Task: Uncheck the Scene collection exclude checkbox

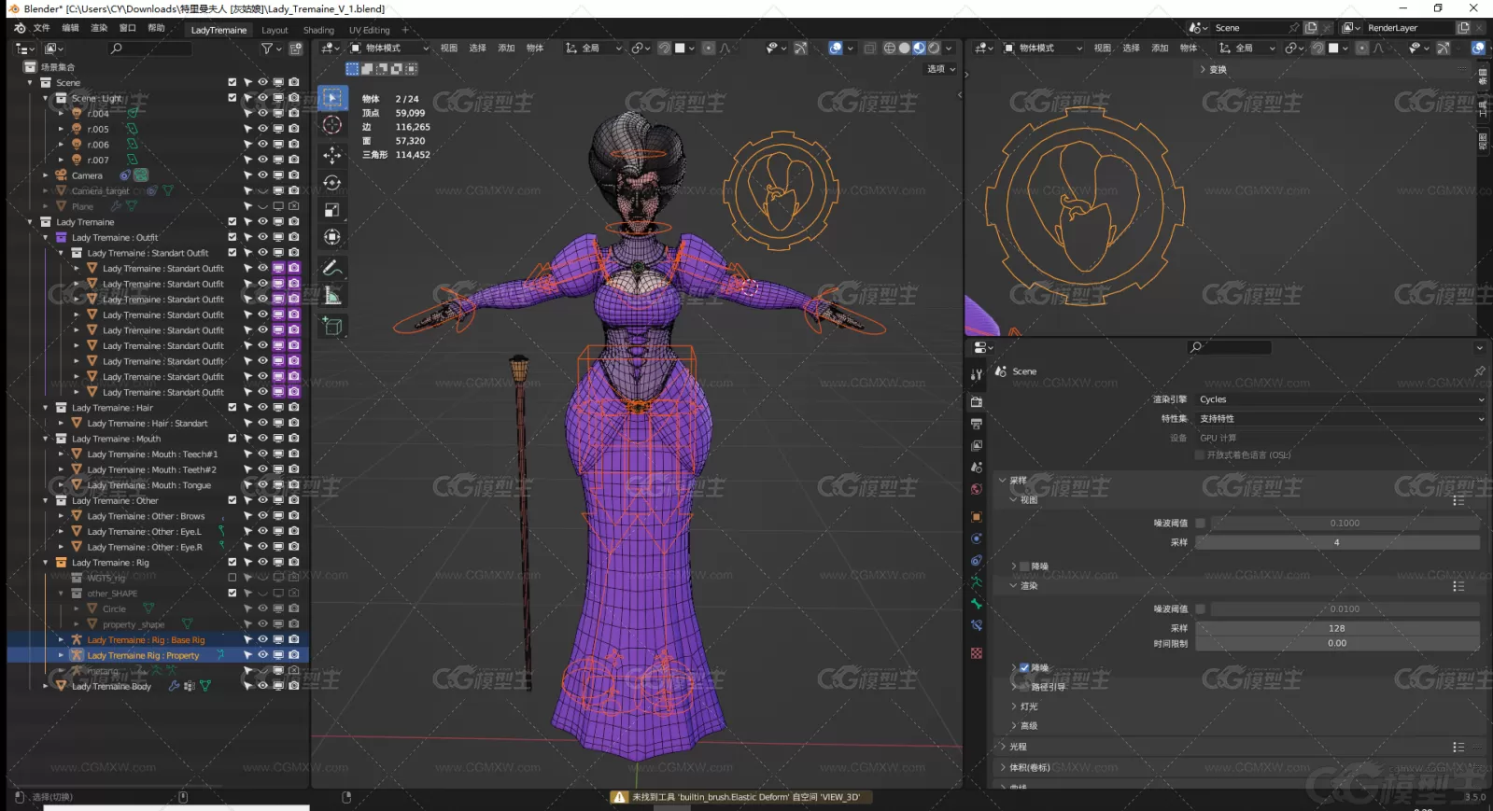Action: pos(232,82)
